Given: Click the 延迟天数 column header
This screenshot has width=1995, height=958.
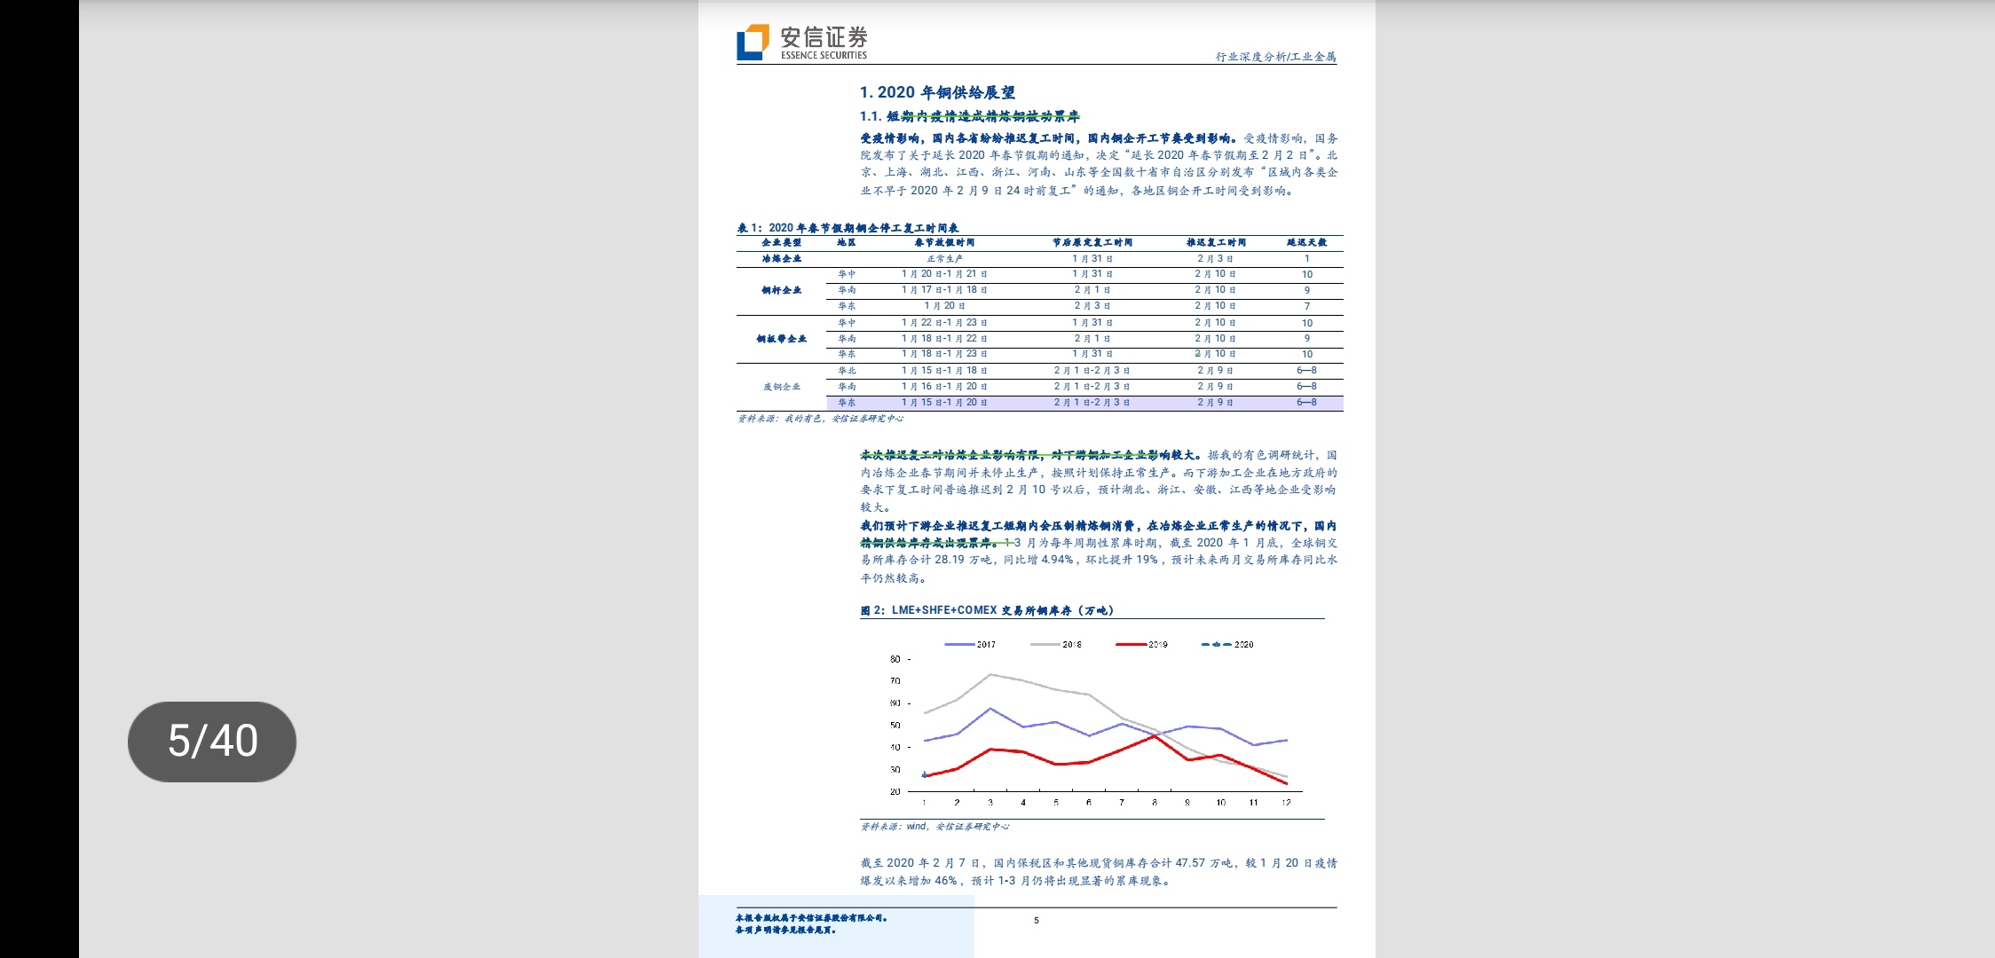Looking at the screenshot, I should point(1306,242).
